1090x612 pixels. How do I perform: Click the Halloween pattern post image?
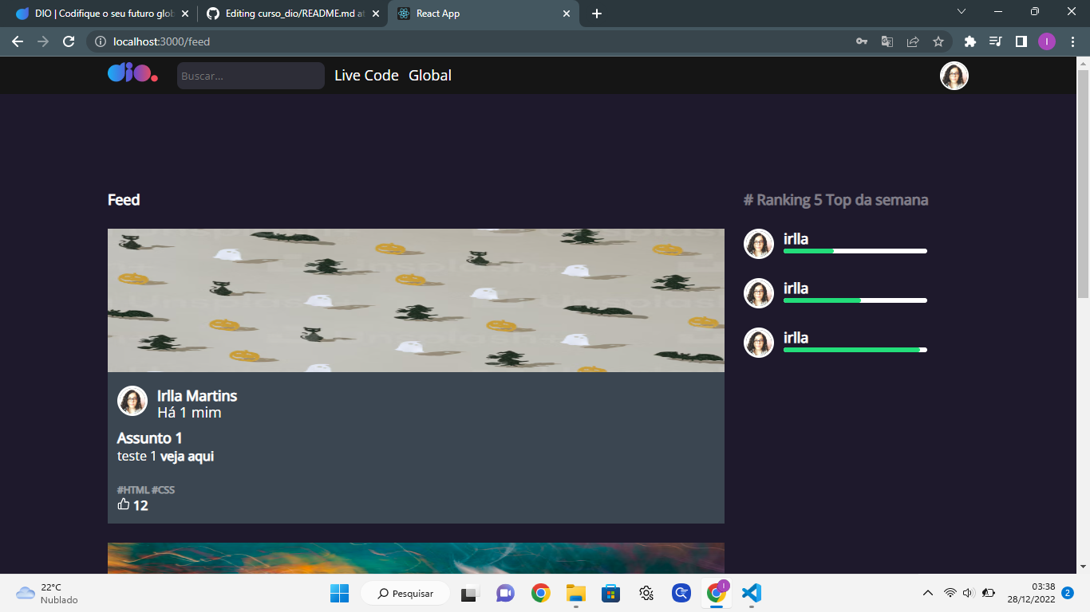tap(416, 300)
